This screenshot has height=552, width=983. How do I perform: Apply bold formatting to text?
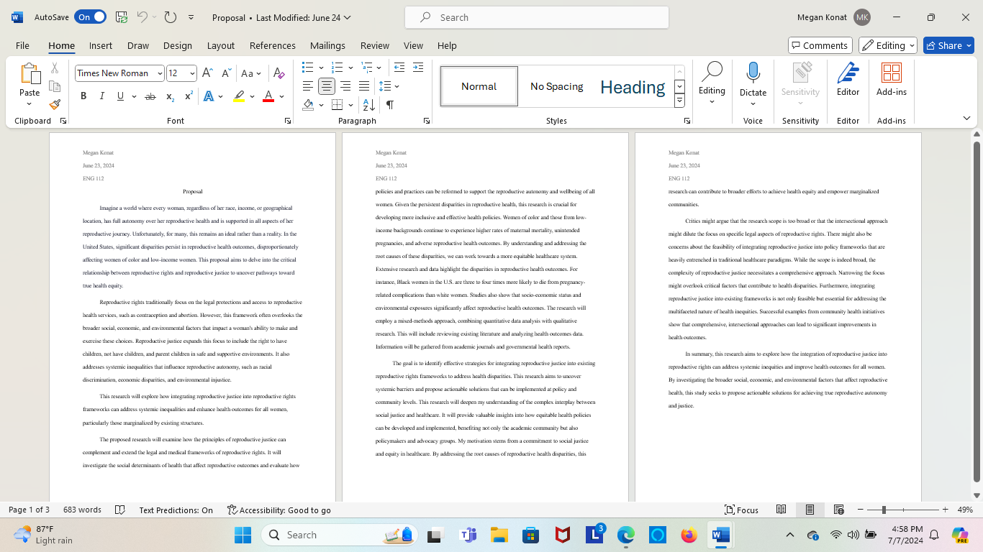(83, 96)
